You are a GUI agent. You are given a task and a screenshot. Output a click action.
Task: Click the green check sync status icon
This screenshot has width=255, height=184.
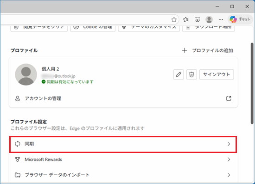[44, 82]
